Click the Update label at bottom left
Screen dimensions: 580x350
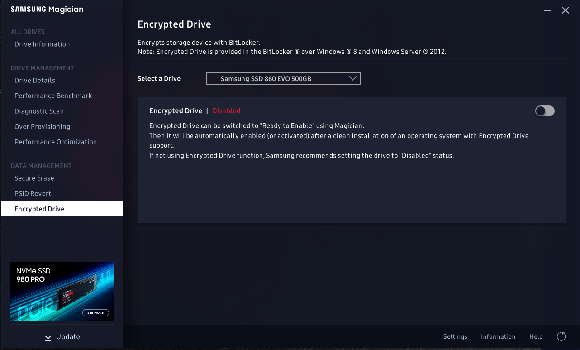click(68, 337)
